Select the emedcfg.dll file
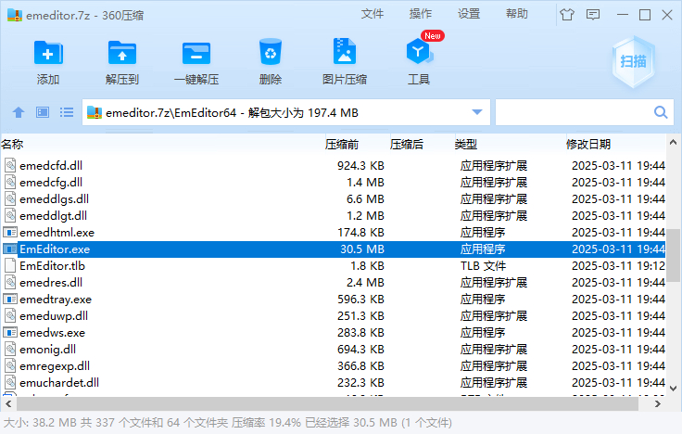This screenshot has height=434, width=682. click(x=51, y=183)
